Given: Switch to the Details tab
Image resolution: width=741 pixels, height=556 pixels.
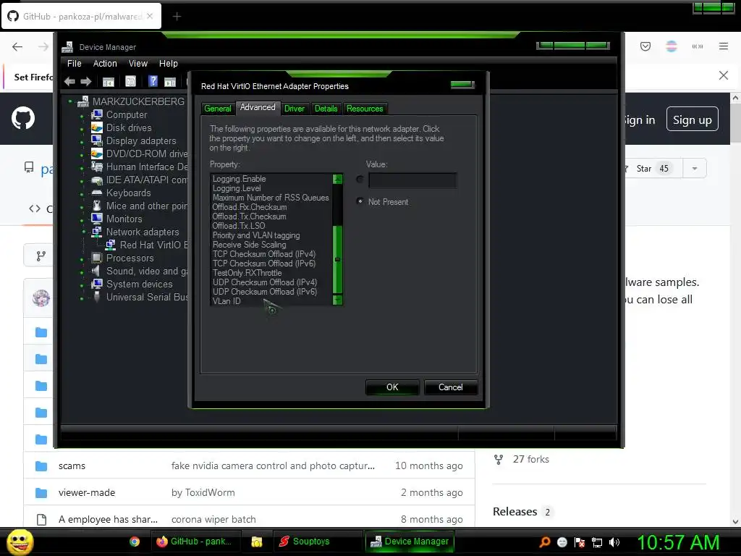Looking at the screenshot, I should (x=326, y=109).
